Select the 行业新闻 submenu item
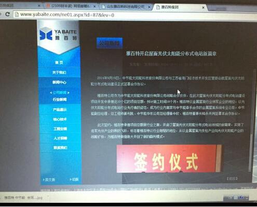The width and height of the screenshot is (257, 207). [60, 99]
